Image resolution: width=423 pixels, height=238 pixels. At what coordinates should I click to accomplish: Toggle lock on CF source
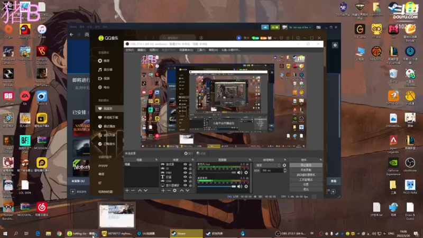click(190, 168)
